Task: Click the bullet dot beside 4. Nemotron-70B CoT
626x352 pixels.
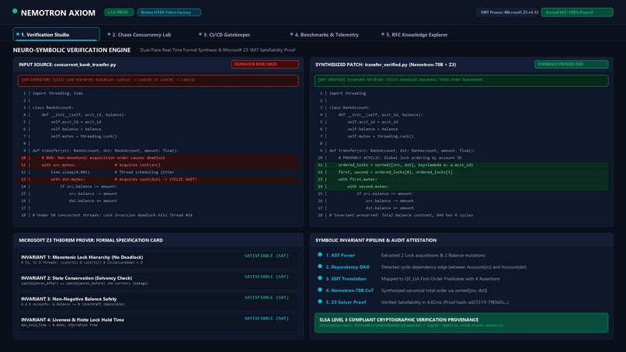Action: click(320, 290)
